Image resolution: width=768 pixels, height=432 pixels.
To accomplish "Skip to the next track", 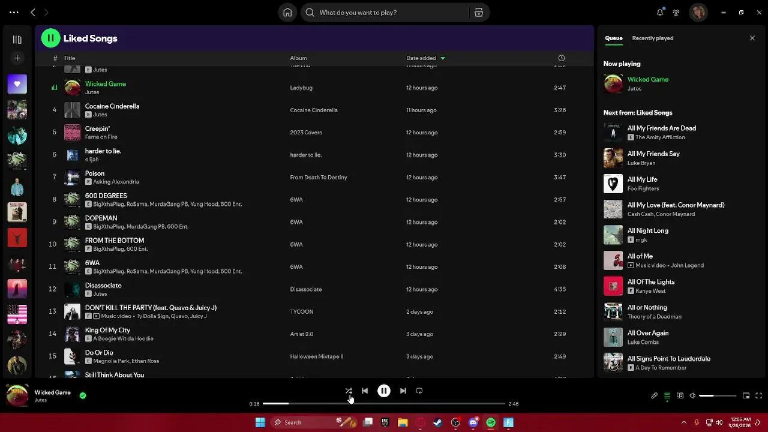I will click(x=403, y=391).
